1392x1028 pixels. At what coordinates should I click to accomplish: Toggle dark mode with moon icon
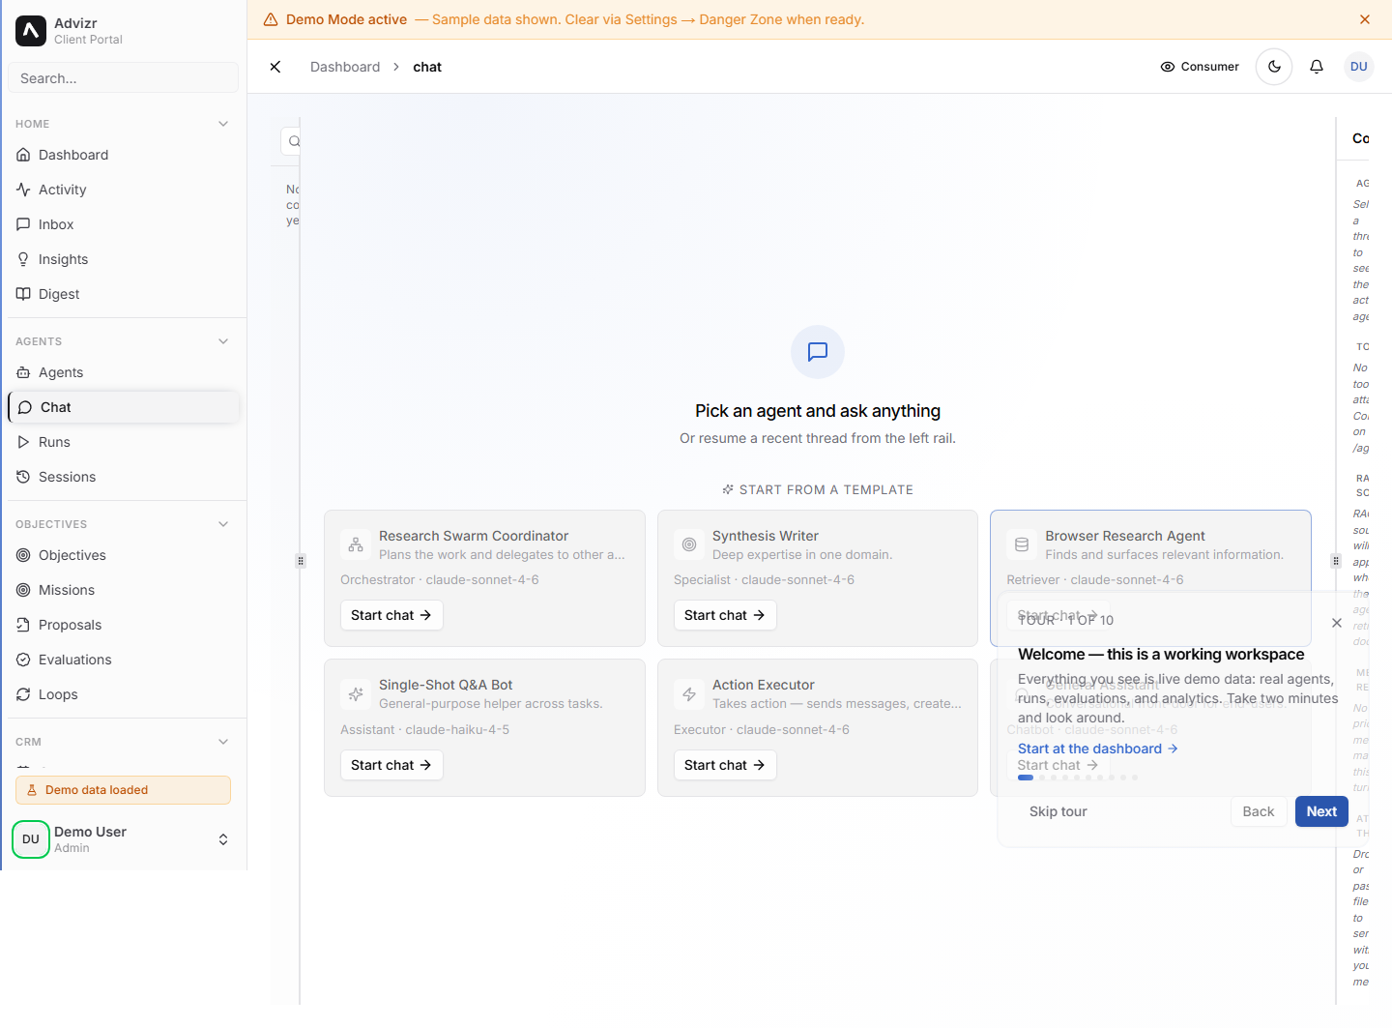(1274, 67)
